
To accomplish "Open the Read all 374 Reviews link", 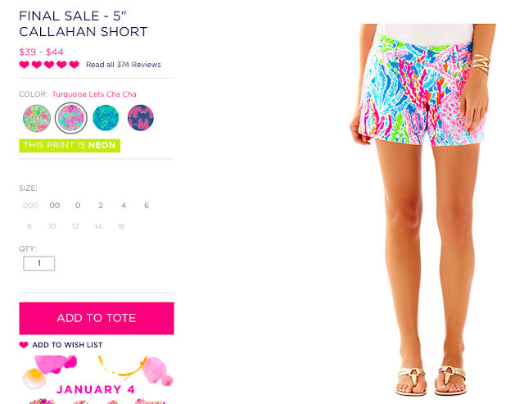I will 124,65.
